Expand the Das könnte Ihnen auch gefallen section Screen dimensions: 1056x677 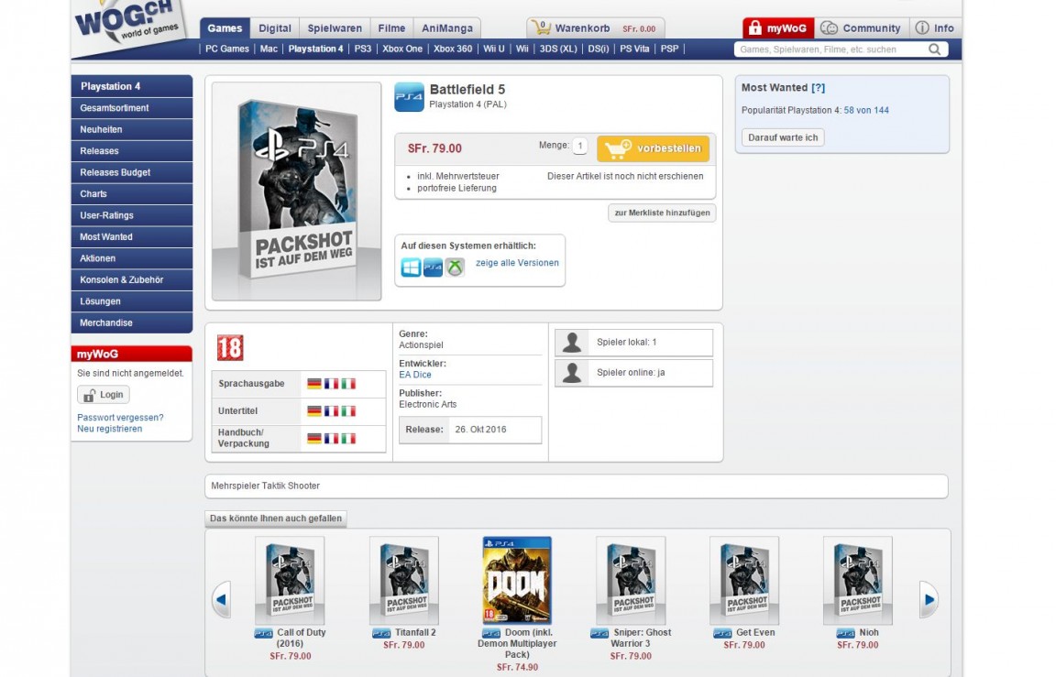click(274, 518)
